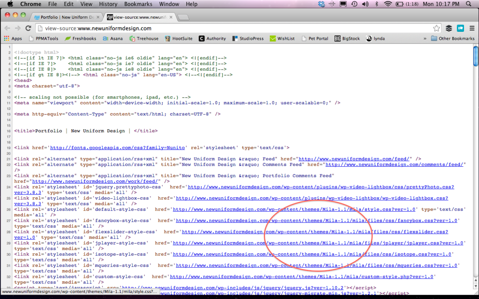Open the Asana bookmark
The image size is (479, 299).
click(x=113, y=38)
